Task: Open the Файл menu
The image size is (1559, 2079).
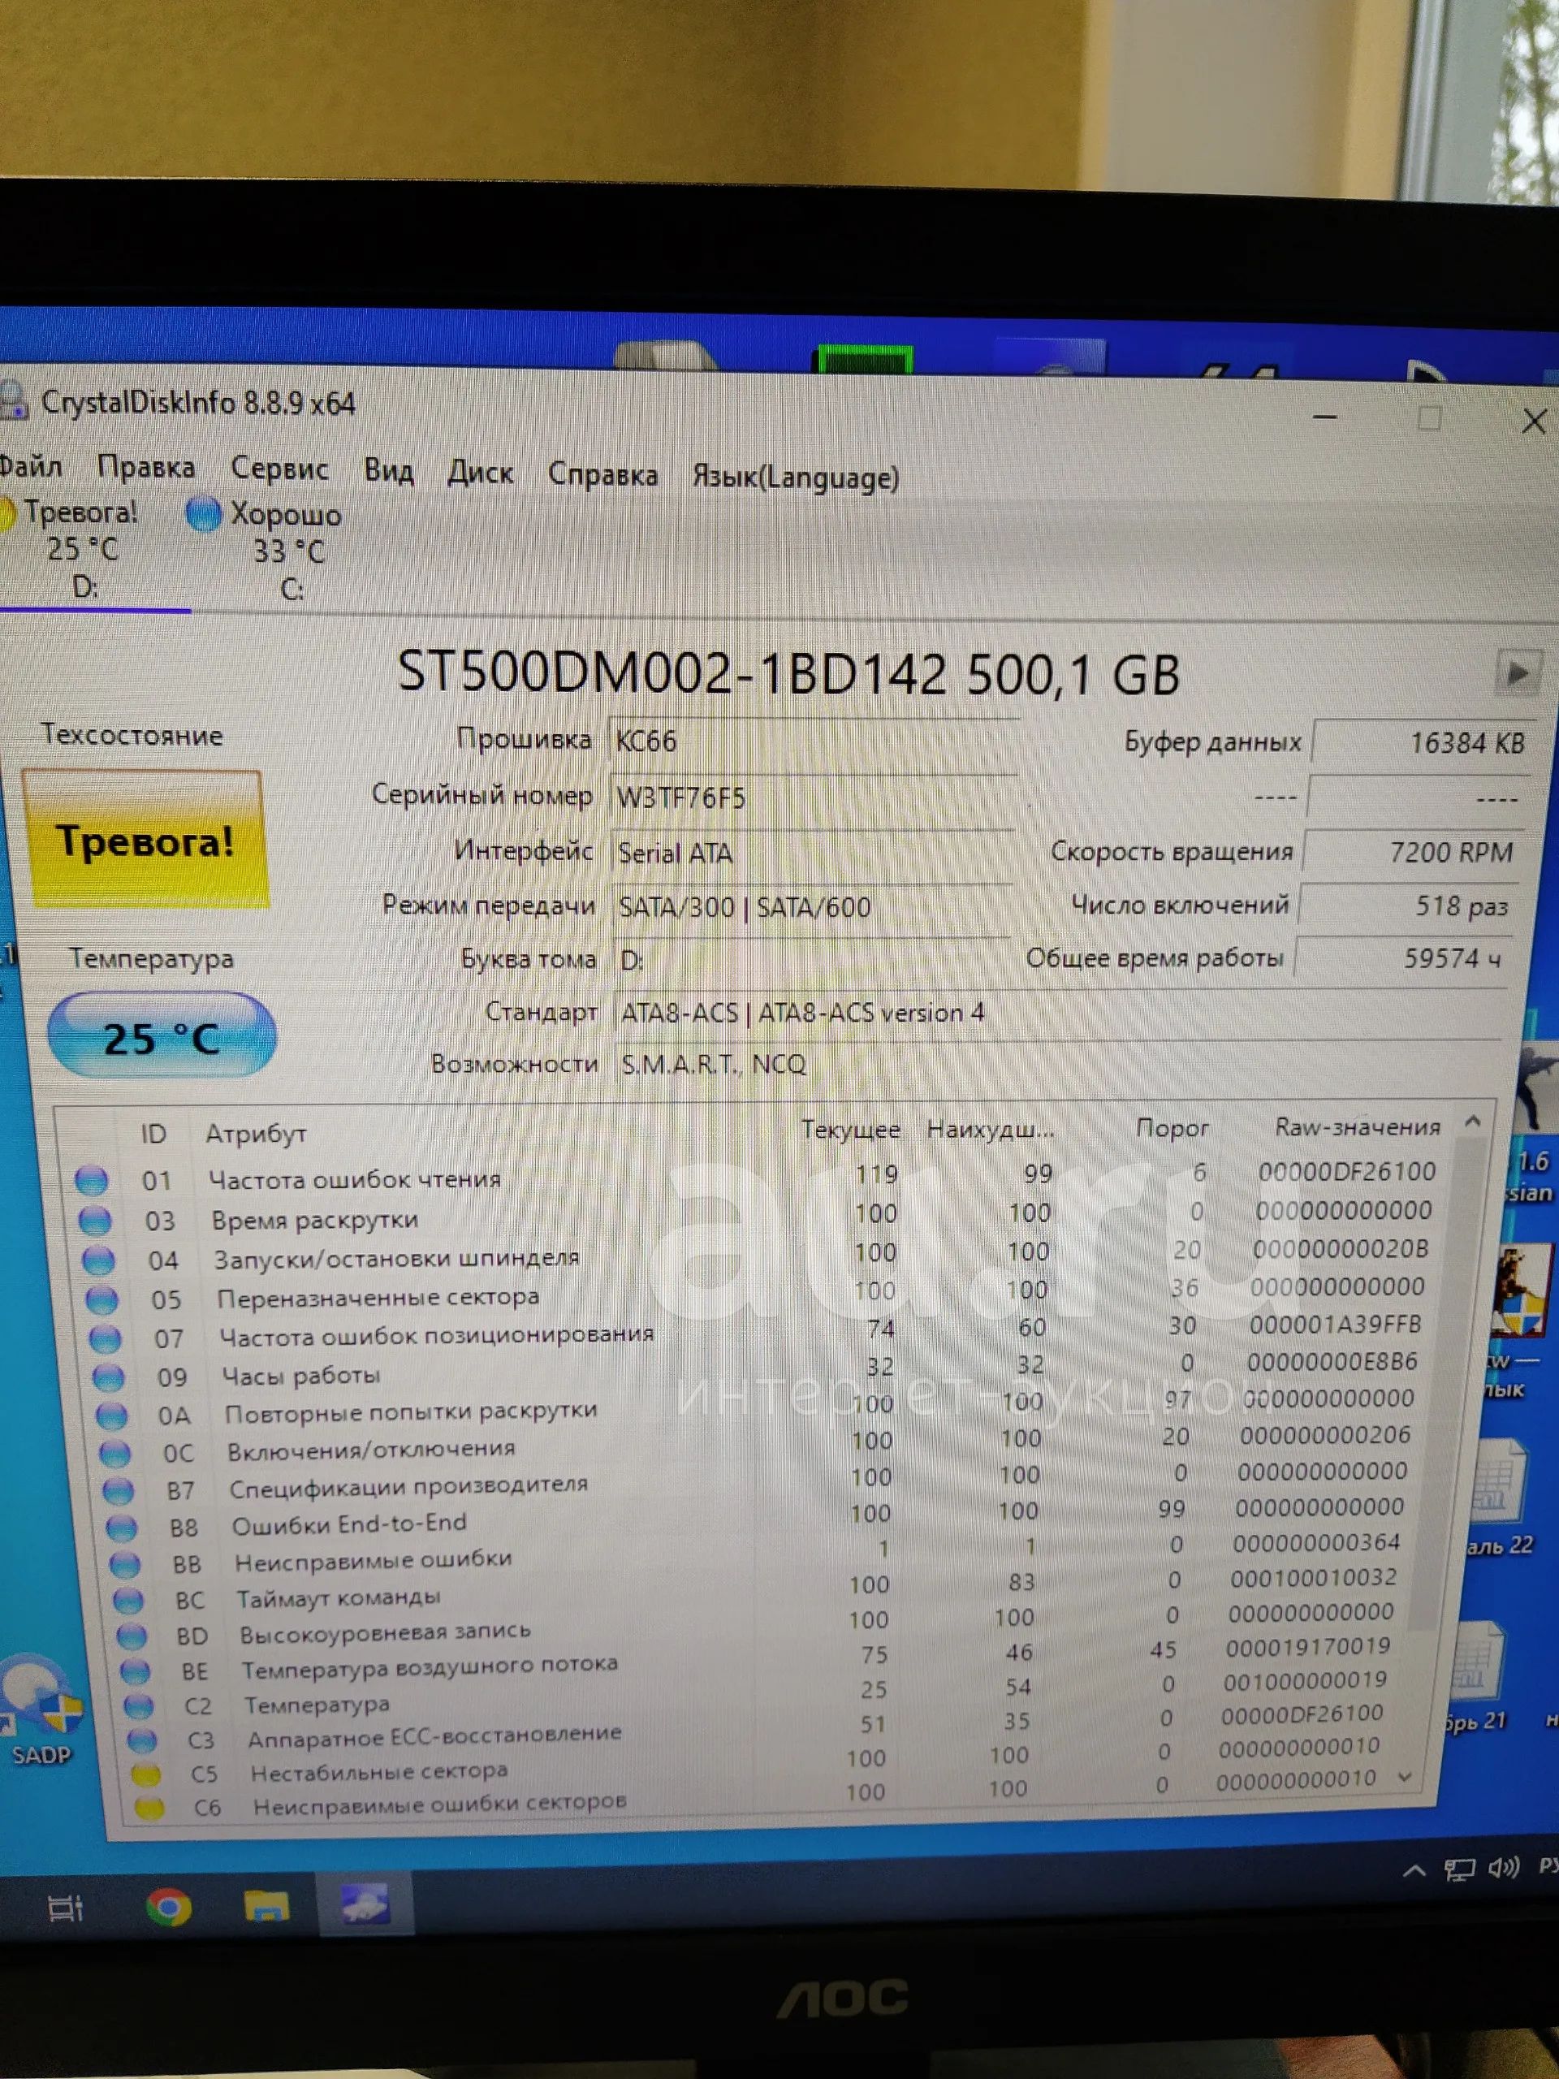Action: [30, 465]
